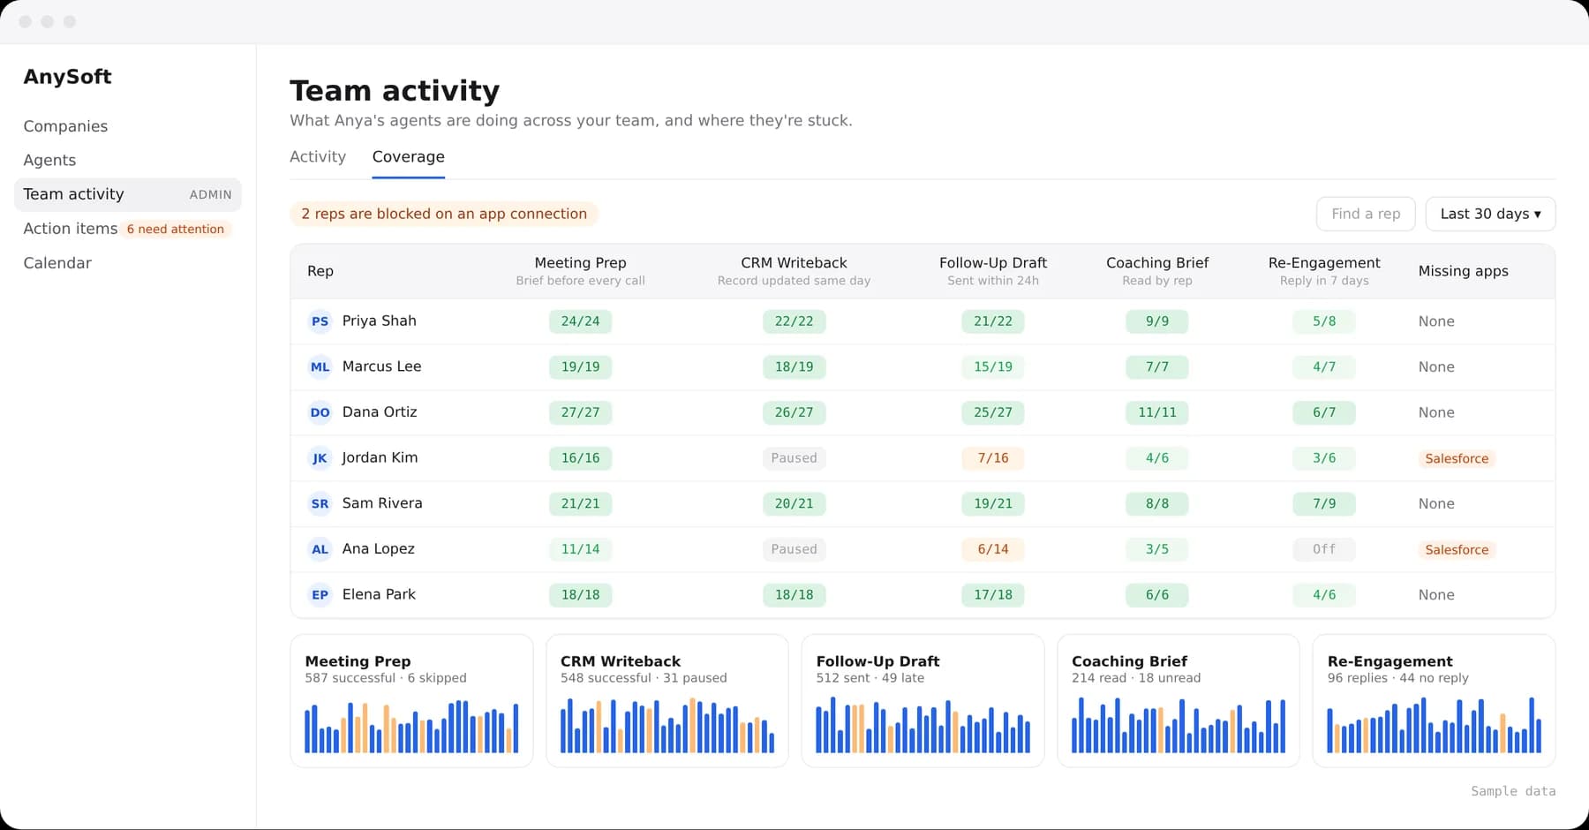Viewport: 1589px width, 830px height.
Task: Click the Find a rep search field
Action: pyautogui.click(x=1366, y=214)
